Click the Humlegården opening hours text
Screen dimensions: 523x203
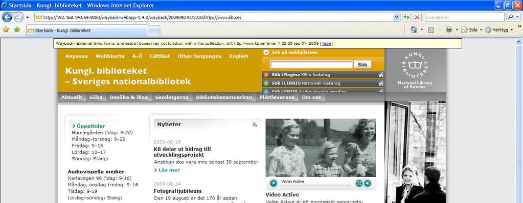pyautogui.click(x=102, y=133)
